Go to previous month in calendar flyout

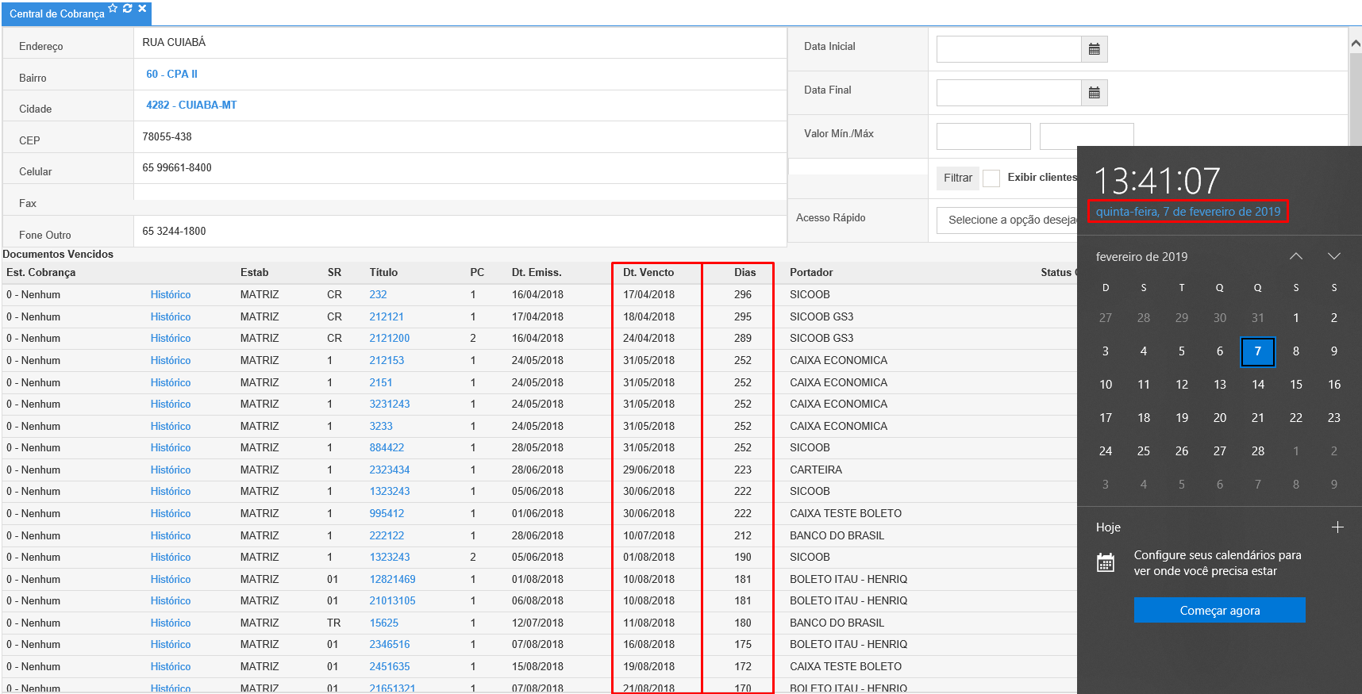point(1296,256)
